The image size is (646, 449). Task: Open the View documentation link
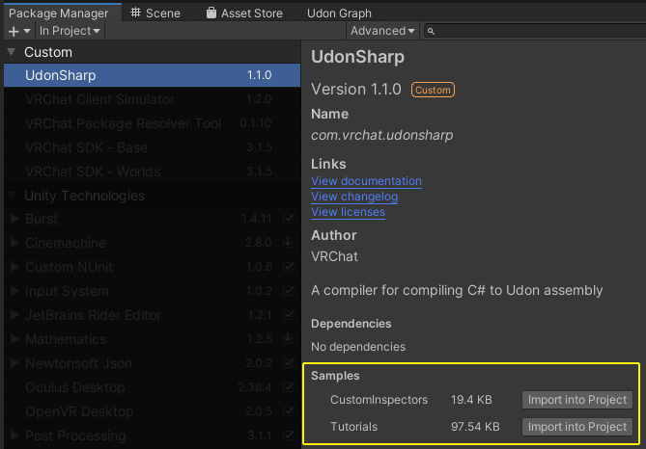coord(366,181)
